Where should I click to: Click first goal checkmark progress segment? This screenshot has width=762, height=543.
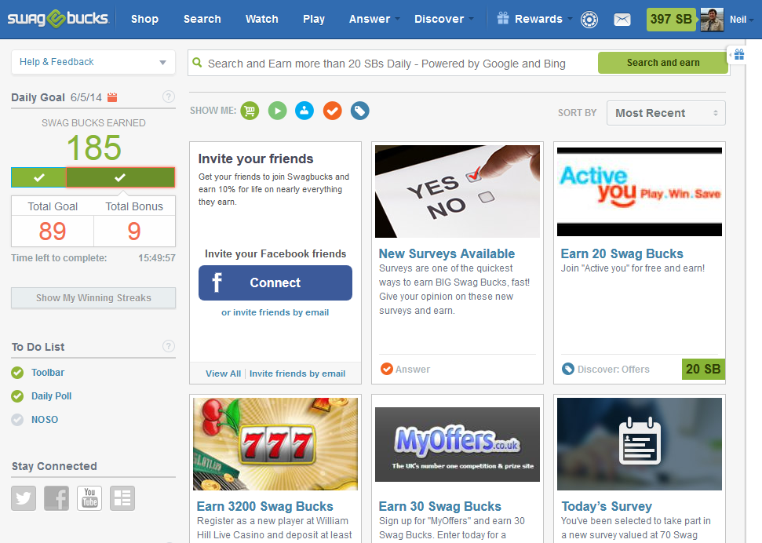pos(39,177)
